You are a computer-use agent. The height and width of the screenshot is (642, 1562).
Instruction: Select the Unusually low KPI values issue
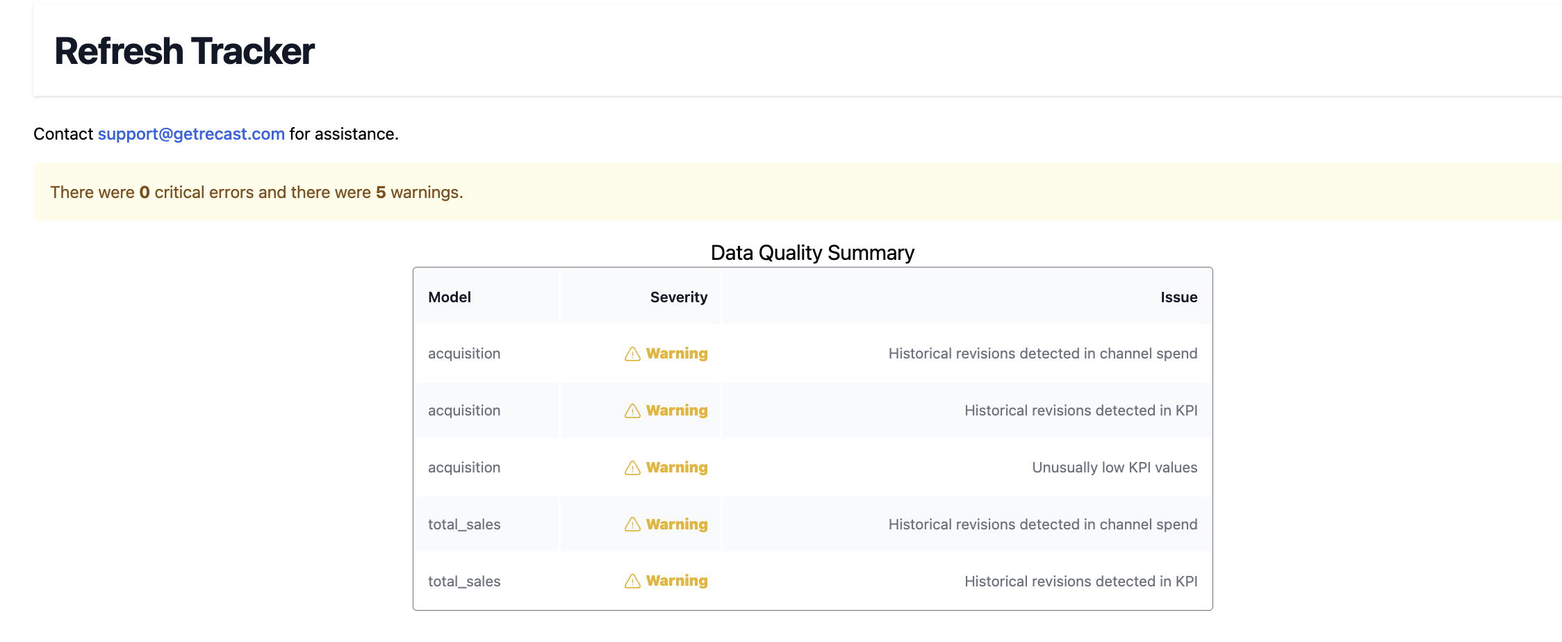[1114, 468]
